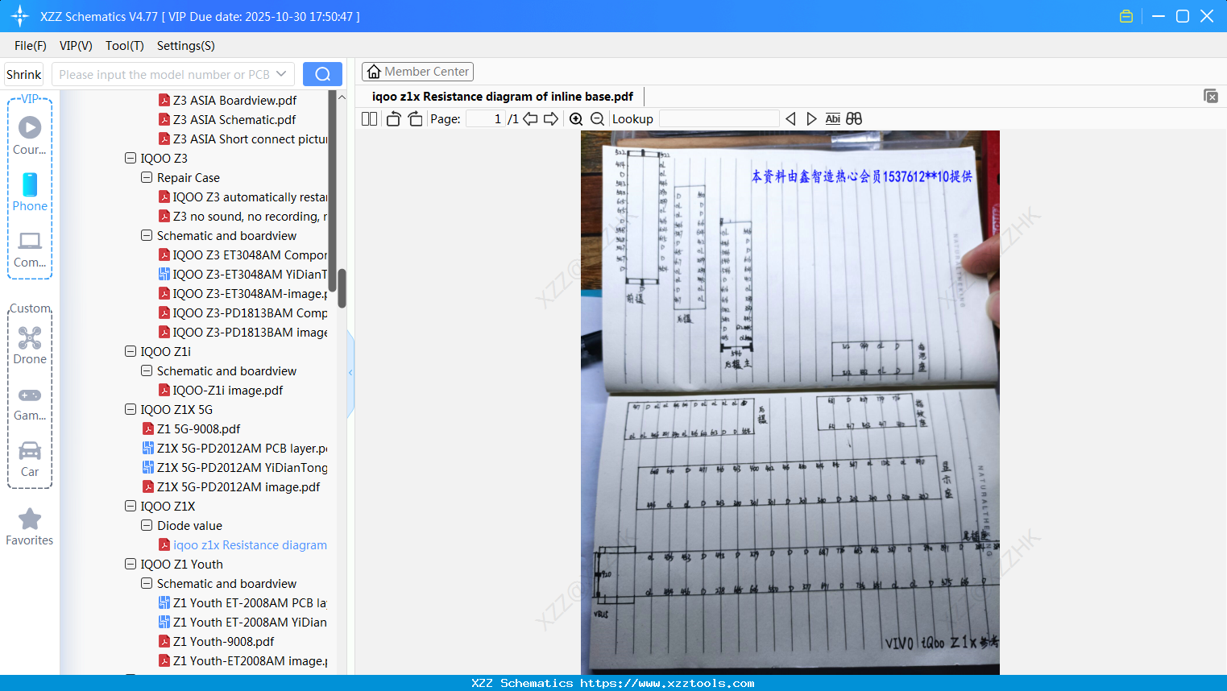Find next lookup result

tap(811, 119)
